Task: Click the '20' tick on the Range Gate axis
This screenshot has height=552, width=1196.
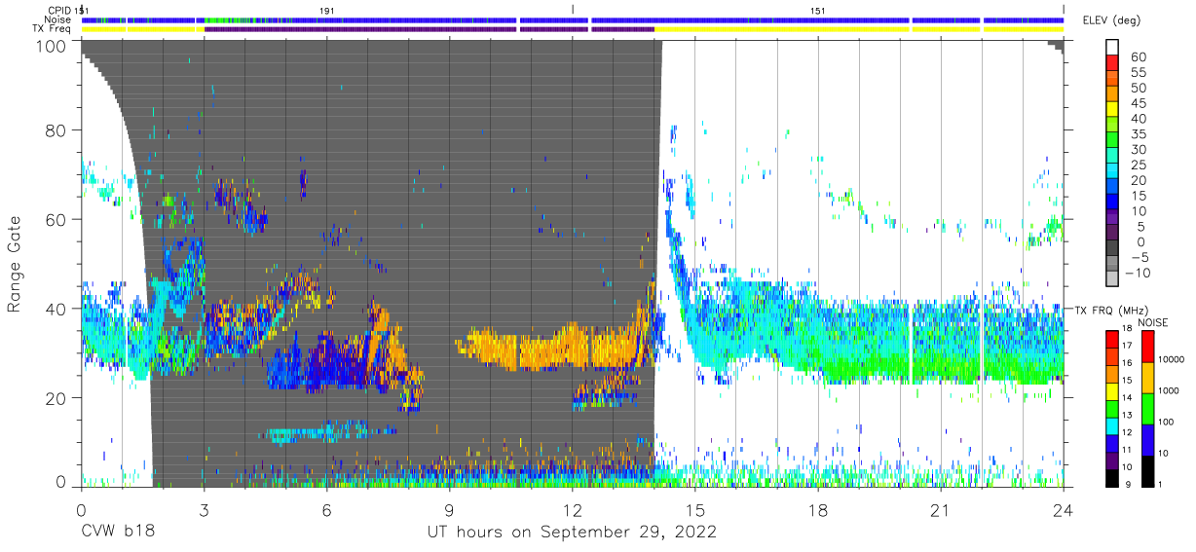Action: [x=57, y=398]
